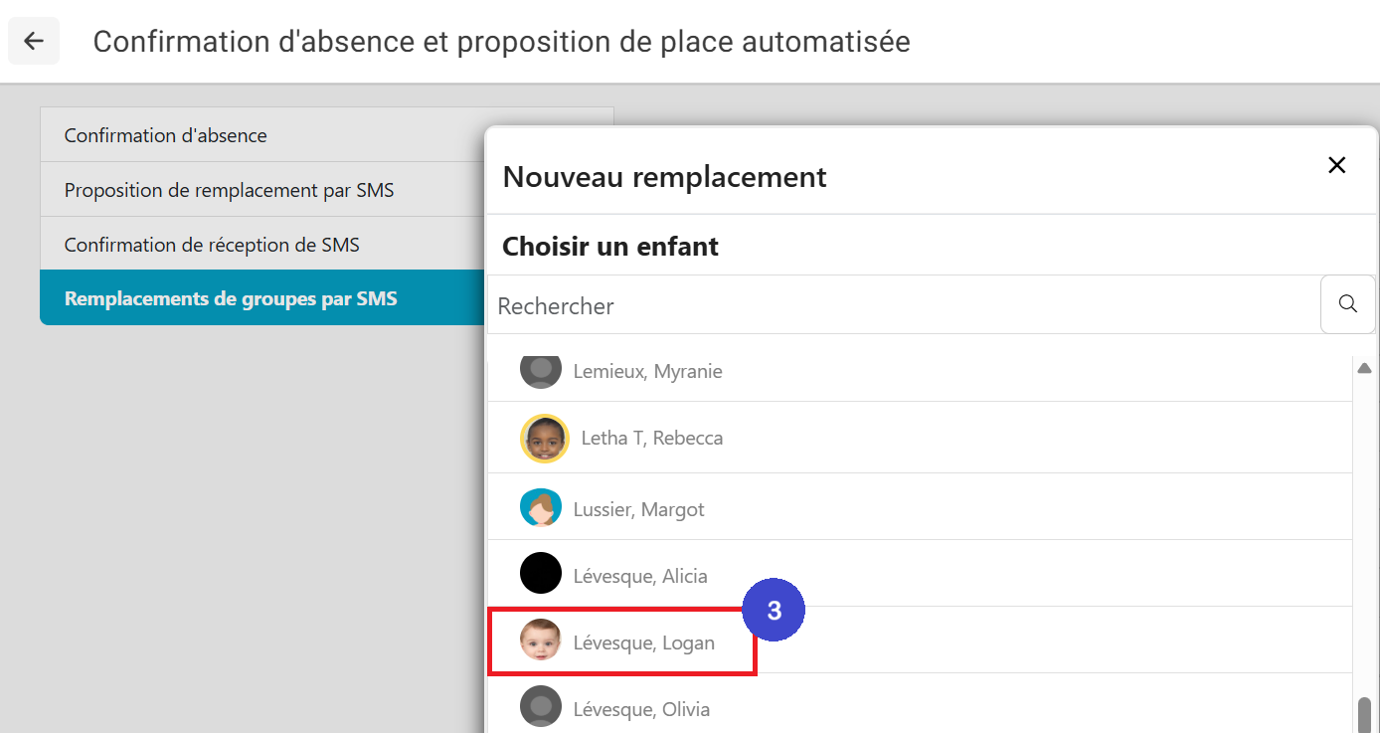Open Confirmation d'absence tab
This screenshot has width=1380, height=733.
click(x=165, y=135)
